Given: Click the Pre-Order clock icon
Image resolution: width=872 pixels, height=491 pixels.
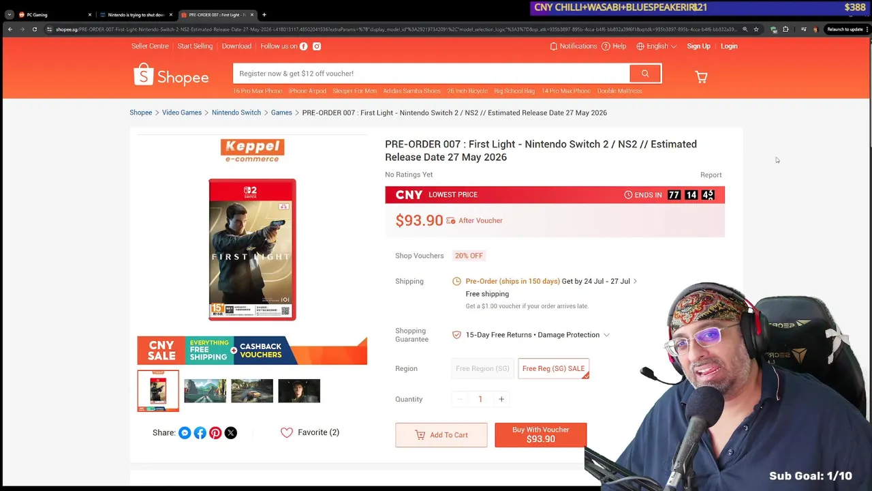Looking at the screenshot, I should [x=456, y=281].
